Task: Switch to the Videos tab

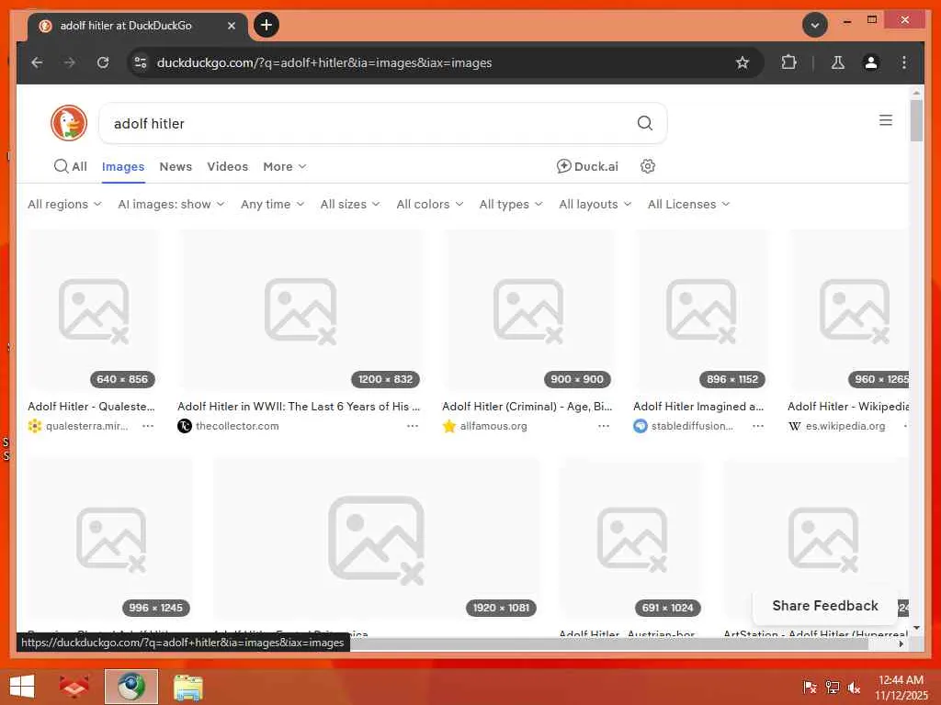Action: pyautogui.click(x=228, y=167)
